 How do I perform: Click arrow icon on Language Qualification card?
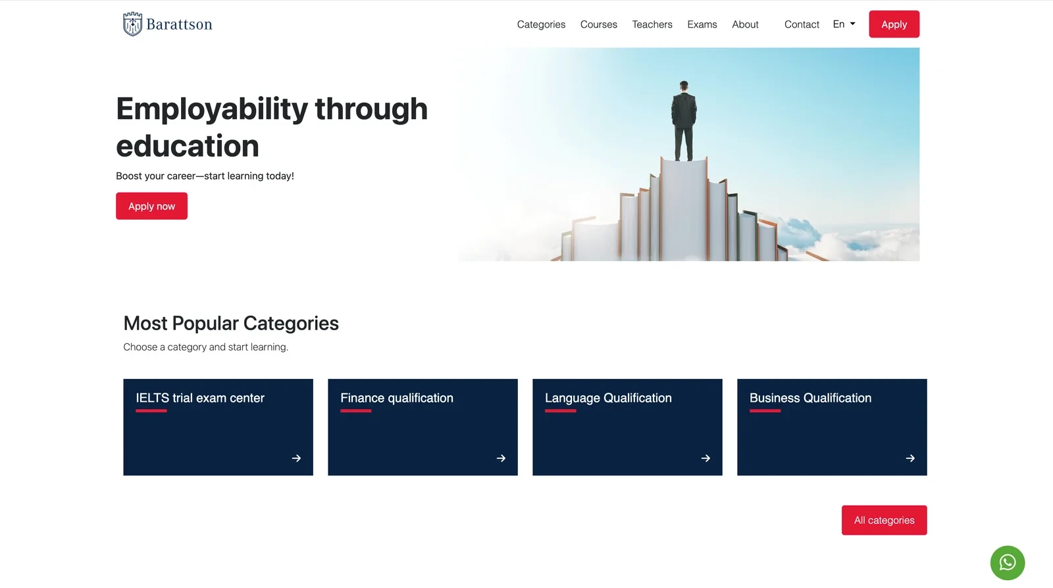click(706, 458)
